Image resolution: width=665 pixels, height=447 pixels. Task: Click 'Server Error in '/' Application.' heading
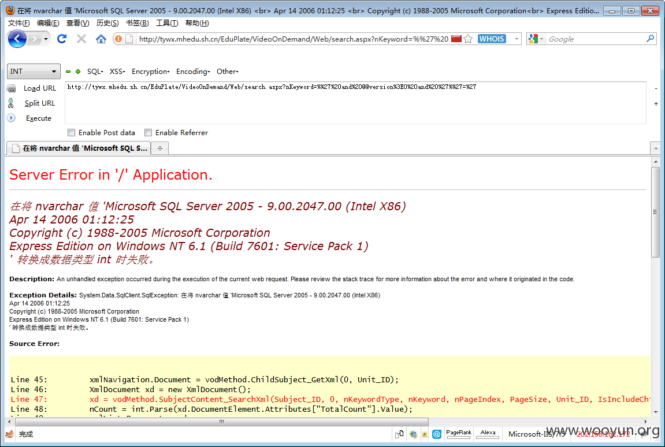[x=111, y=175]
